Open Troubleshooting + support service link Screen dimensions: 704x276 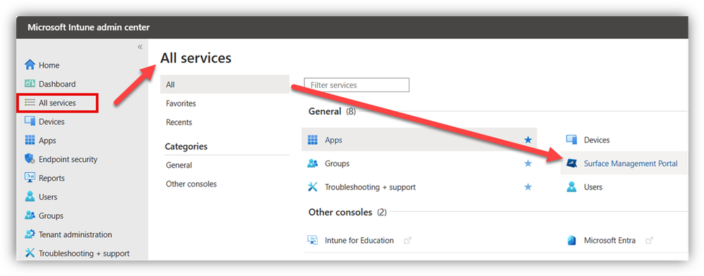click(371, 187)
